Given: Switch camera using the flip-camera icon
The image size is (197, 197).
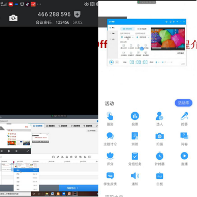Looking at the screenshot, I should pyautogui.click(x=13, y=18).
